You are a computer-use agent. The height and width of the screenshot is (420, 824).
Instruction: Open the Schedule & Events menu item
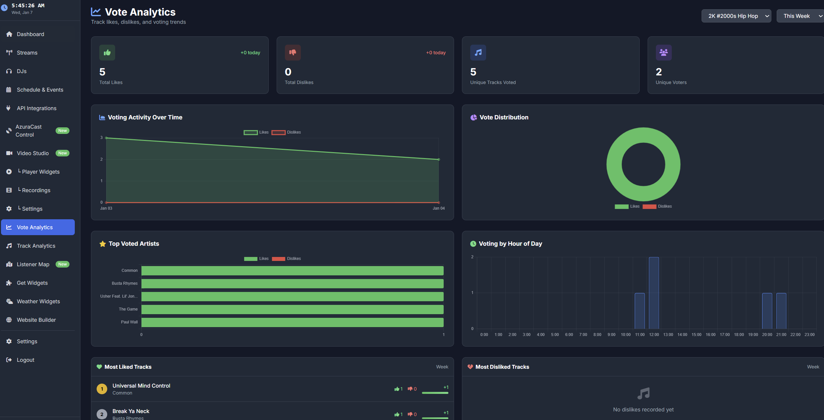click(40, 90)
